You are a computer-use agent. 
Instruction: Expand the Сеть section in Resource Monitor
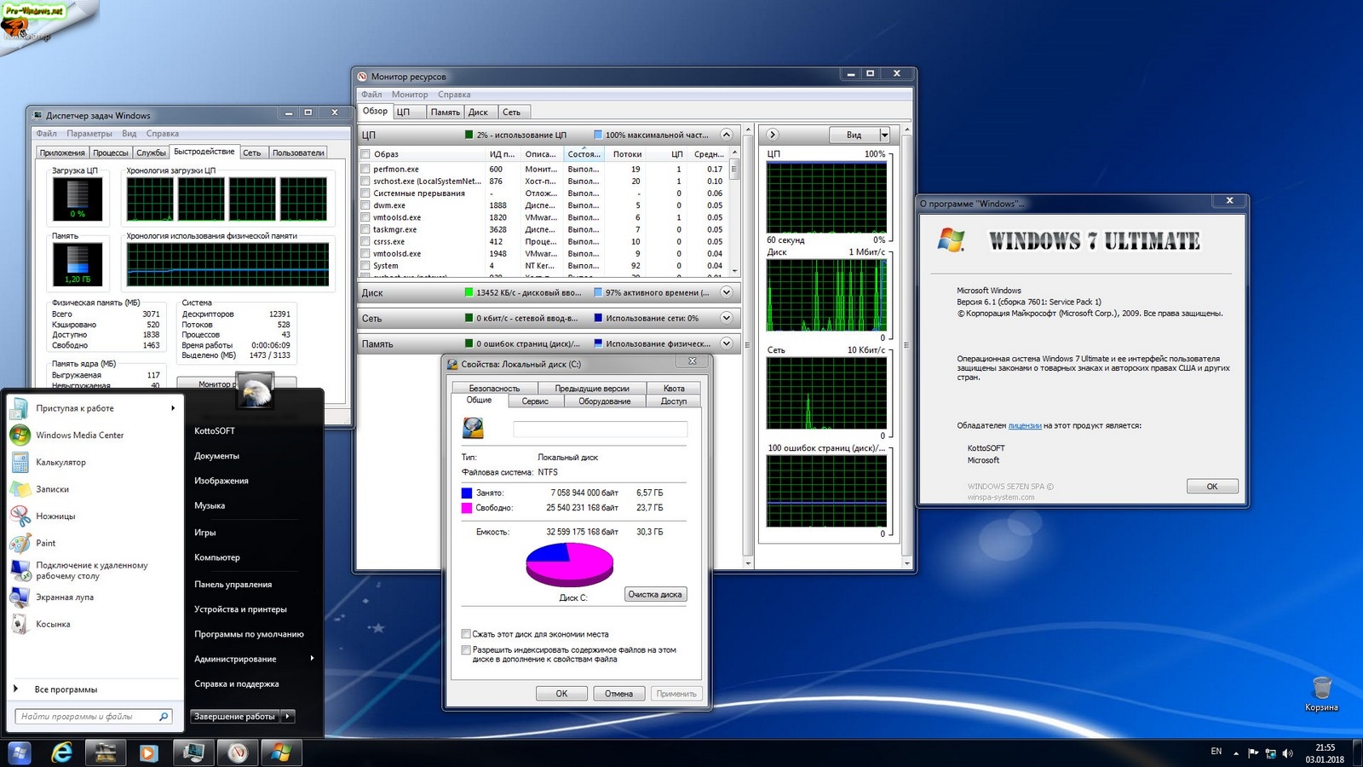pyautogui.click(x=727, y=318)
